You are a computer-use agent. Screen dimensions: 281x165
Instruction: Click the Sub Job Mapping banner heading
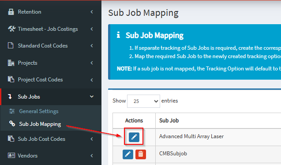[154, 35]
